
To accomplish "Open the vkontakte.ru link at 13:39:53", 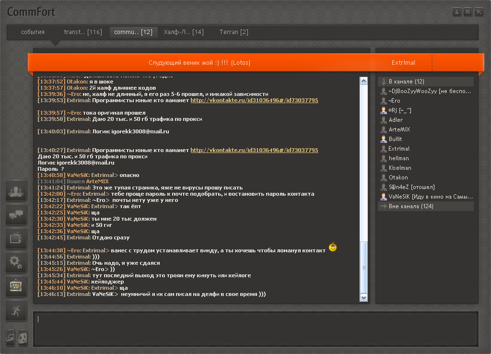I will click(x=254, y=101).
